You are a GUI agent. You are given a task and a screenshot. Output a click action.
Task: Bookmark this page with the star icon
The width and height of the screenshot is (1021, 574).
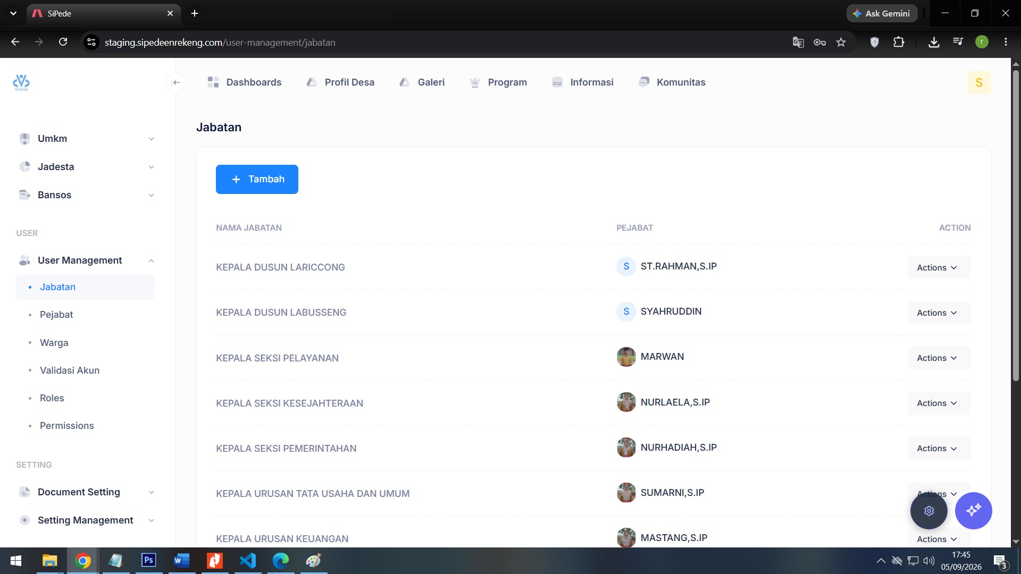pyautogui.click(x=841, y=42)
